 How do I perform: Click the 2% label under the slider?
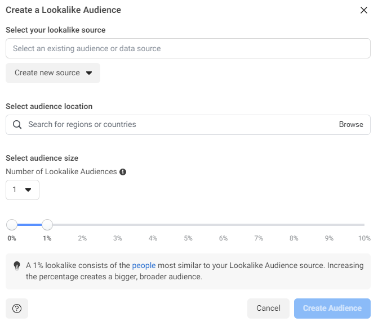click(82, 238)
